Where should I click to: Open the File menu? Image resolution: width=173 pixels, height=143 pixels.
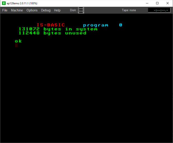tap(5, 10)
